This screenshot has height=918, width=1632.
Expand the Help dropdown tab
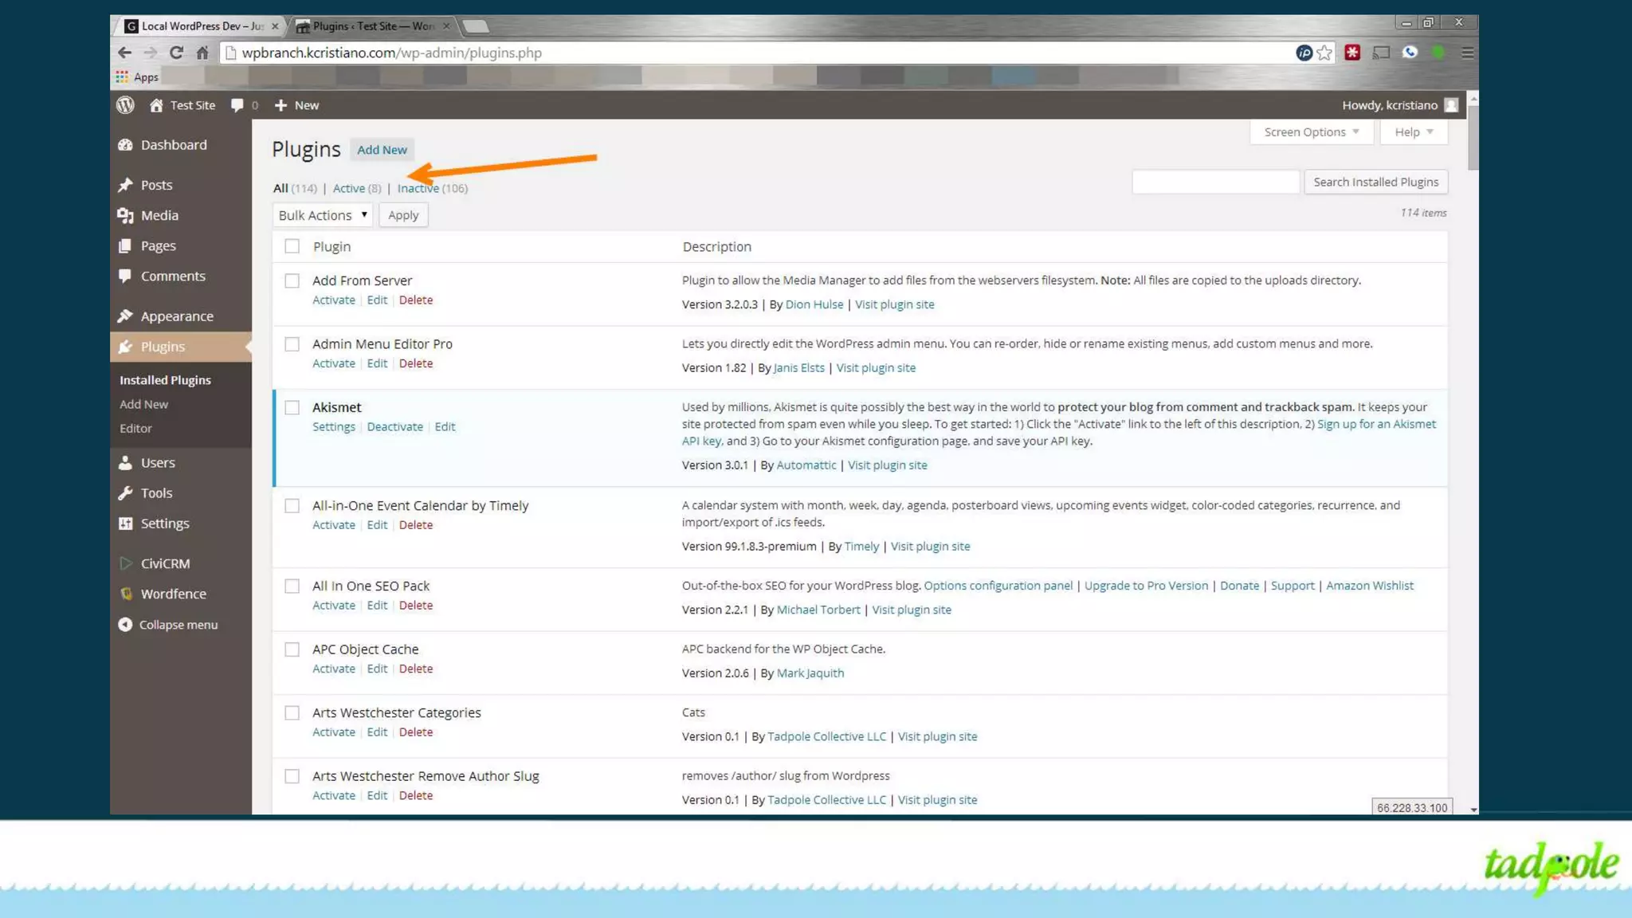point(1414,132)
